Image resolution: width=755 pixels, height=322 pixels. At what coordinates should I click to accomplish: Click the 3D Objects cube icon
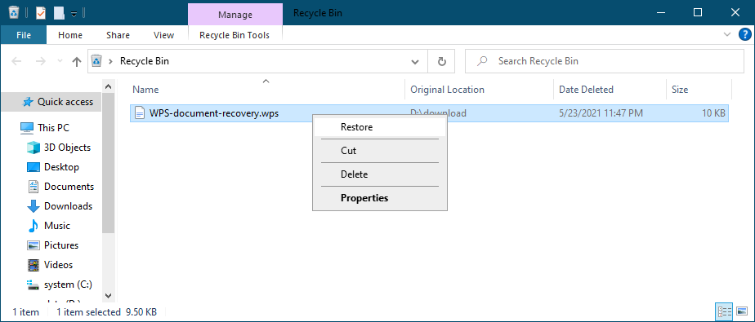[x=33, y=148]
